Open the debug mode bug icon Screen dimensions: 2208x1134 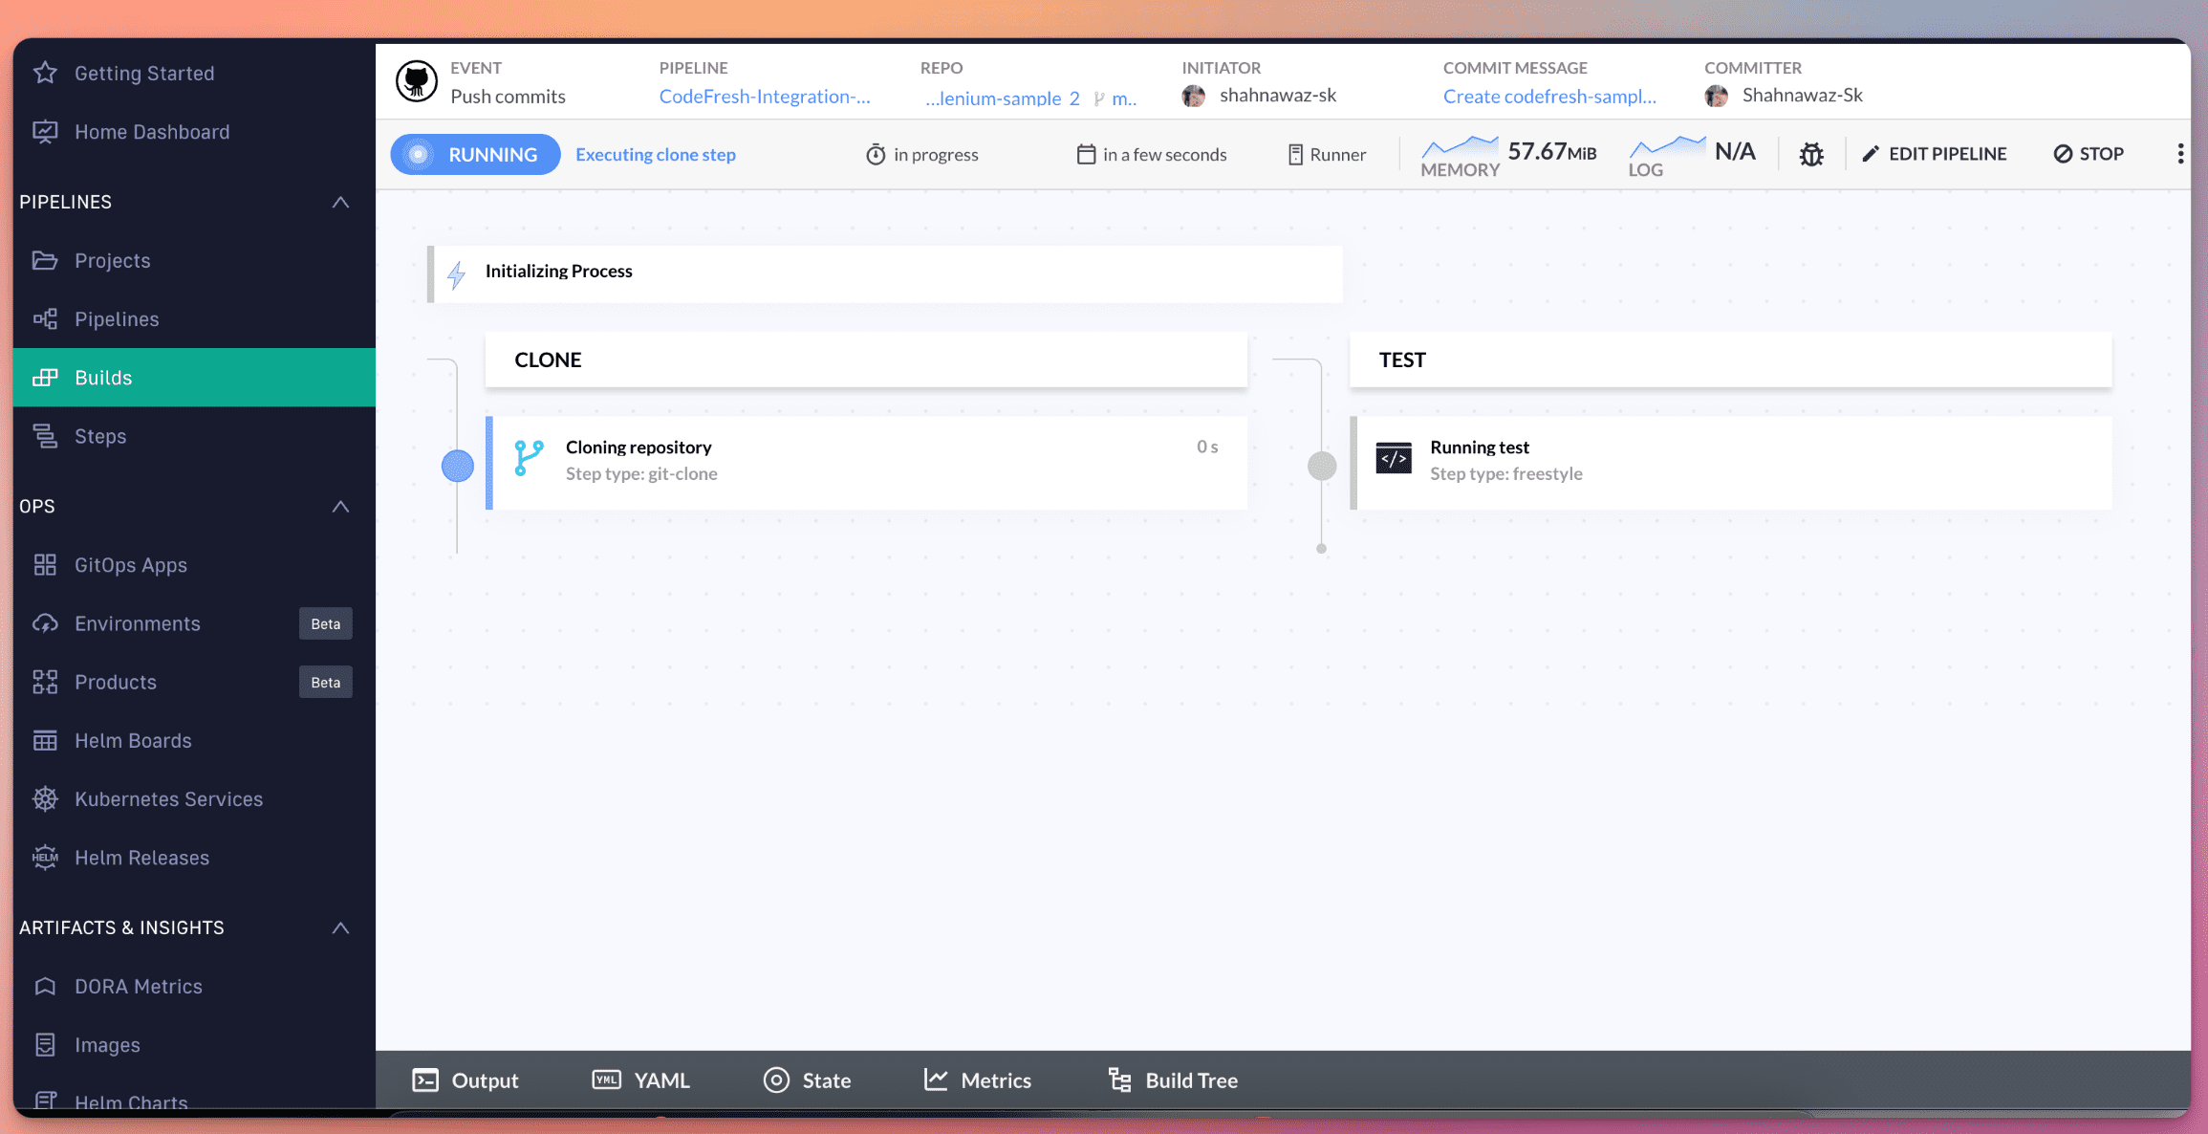[1811, 154]
